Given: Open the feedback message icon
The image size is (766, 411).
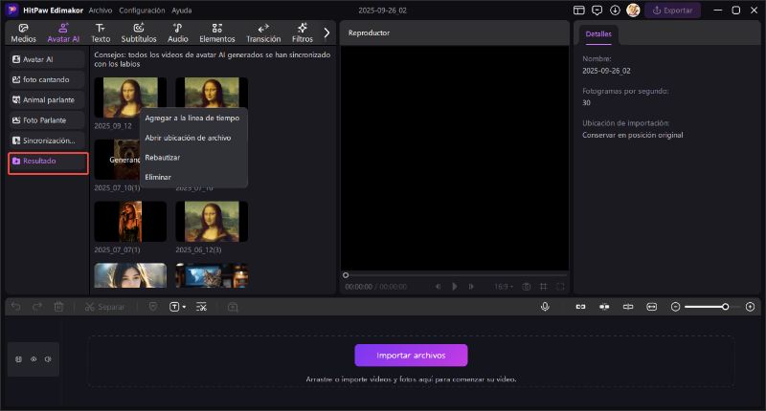Looking at the screenshot, I should coord(597,11).
